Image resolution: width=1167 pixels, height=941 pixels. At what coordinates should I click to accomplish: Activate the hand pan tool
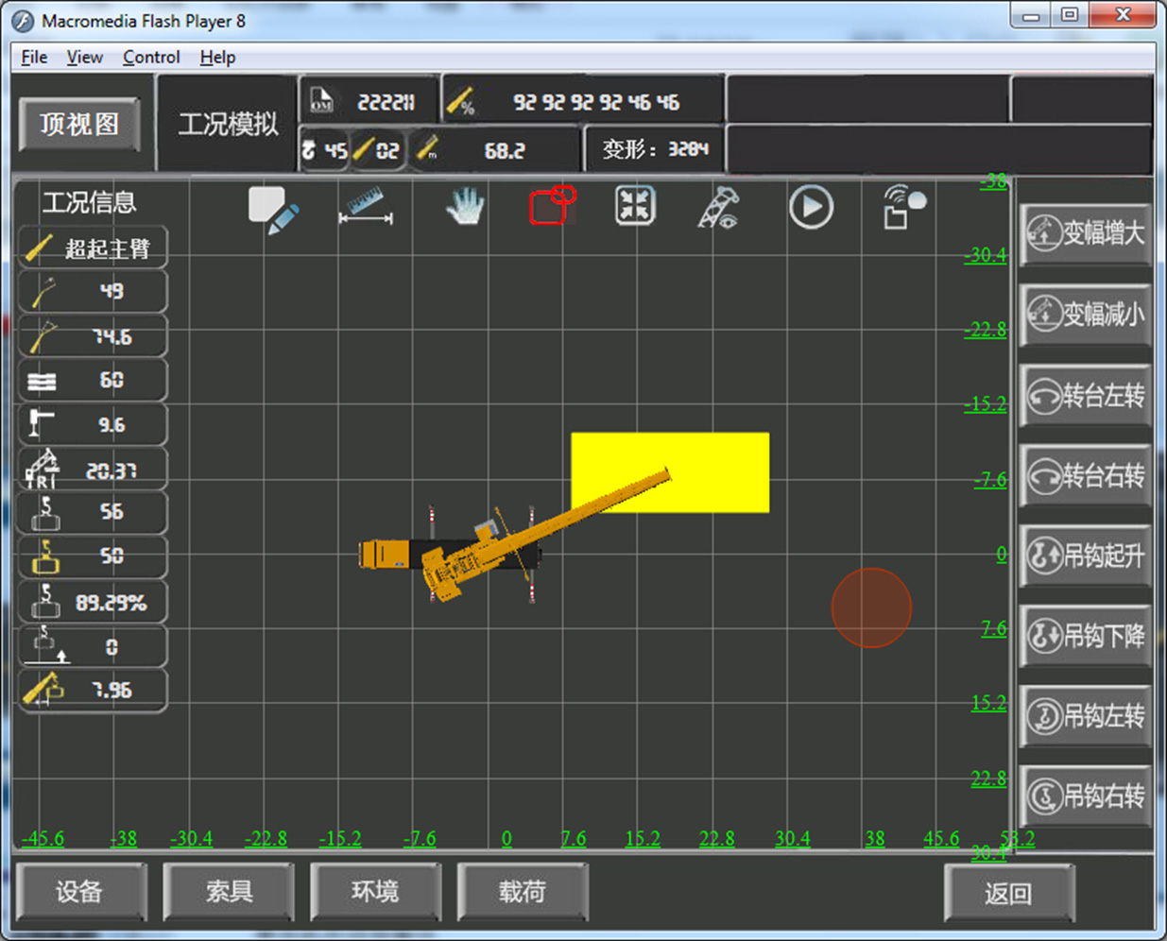(465, 207)
